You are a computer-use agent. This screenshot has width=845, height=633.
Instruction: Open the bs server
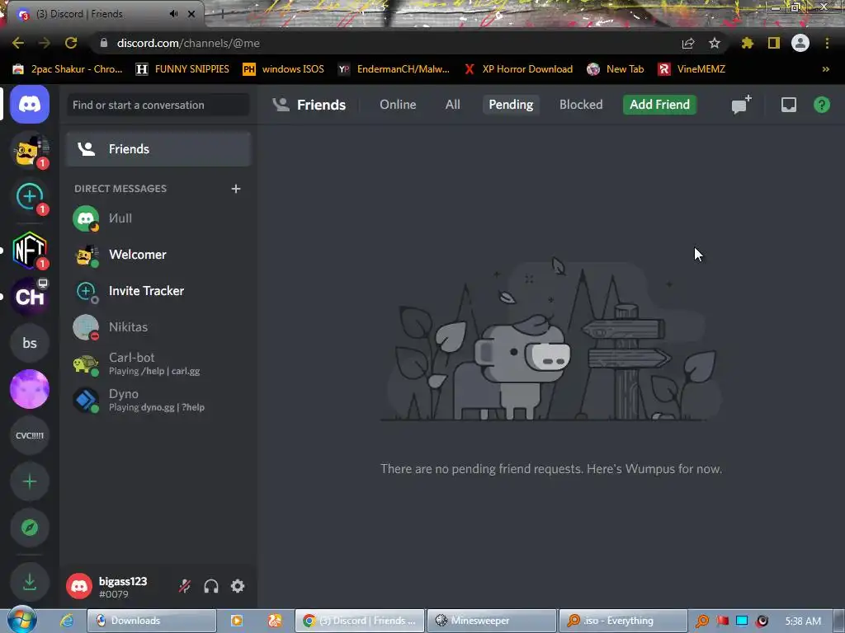coord(30,343)
